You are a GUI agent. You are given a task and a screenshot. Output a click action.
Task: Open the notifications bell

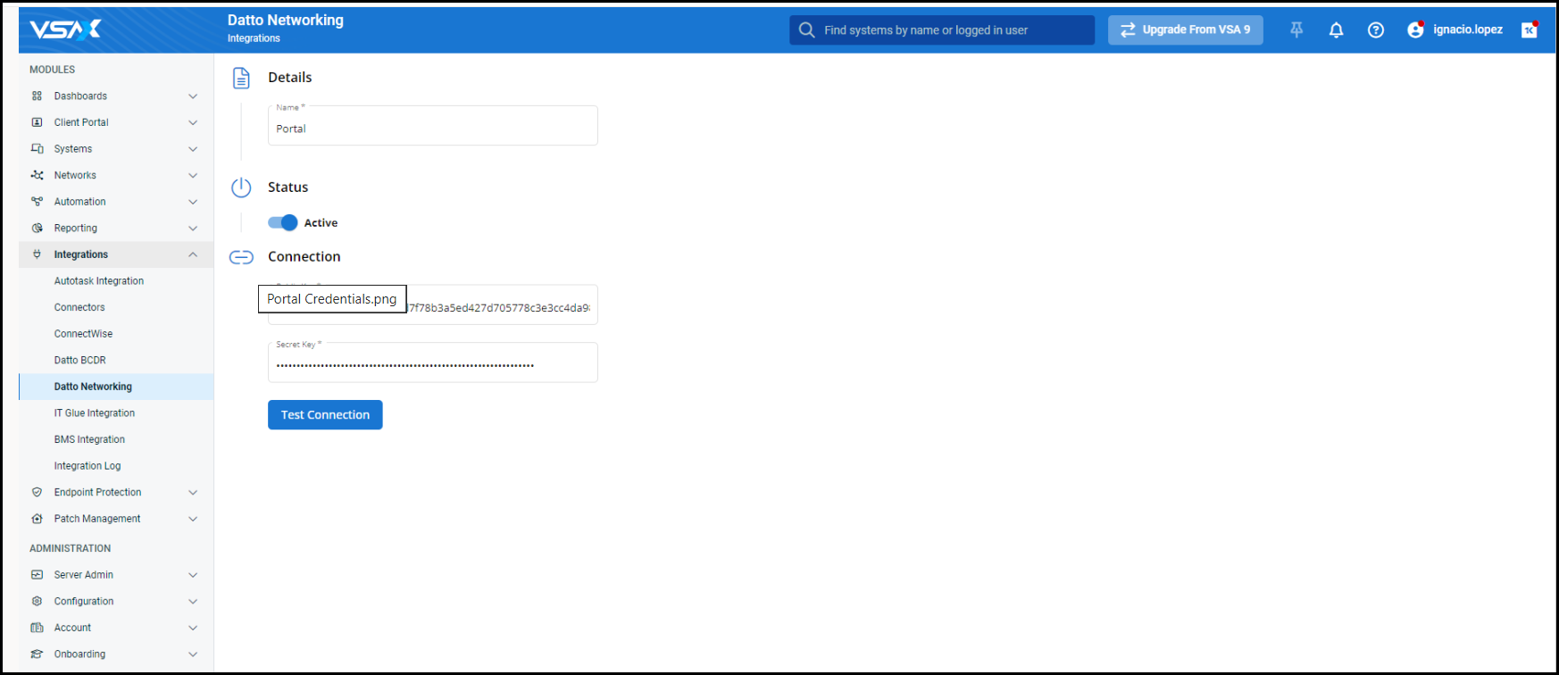1336,29
